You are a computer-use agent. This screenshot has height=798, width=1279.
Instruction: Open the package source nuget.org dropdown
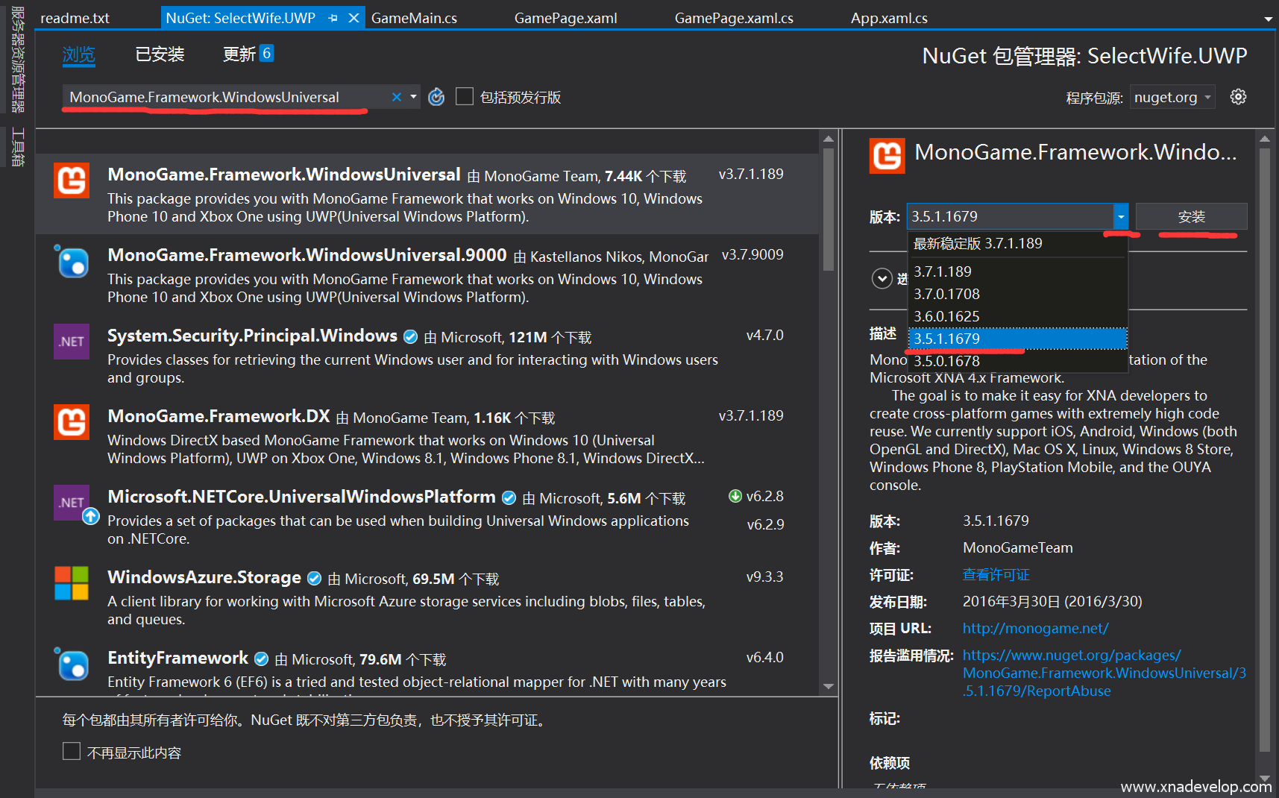coord(1172,97)
